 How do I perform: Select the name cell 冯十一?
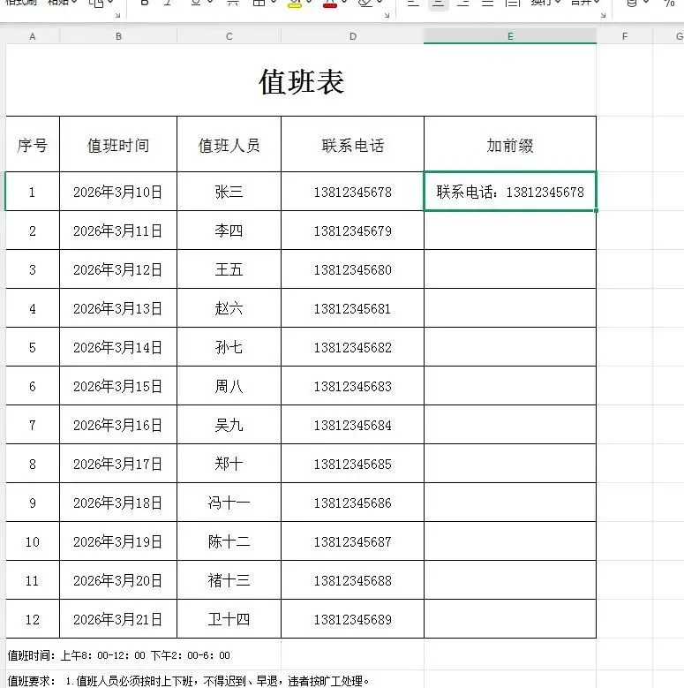coord(229,503)
